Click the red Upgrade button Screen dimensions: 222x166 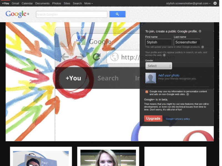(153, 119)
